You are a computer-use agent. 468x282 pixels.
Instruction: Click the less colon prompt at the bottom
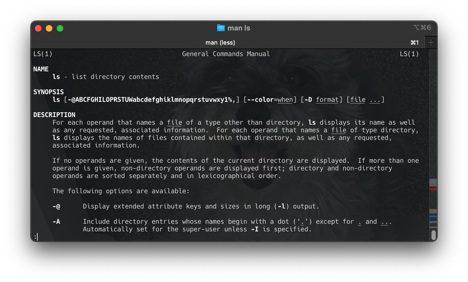click(x=35, y=237)
